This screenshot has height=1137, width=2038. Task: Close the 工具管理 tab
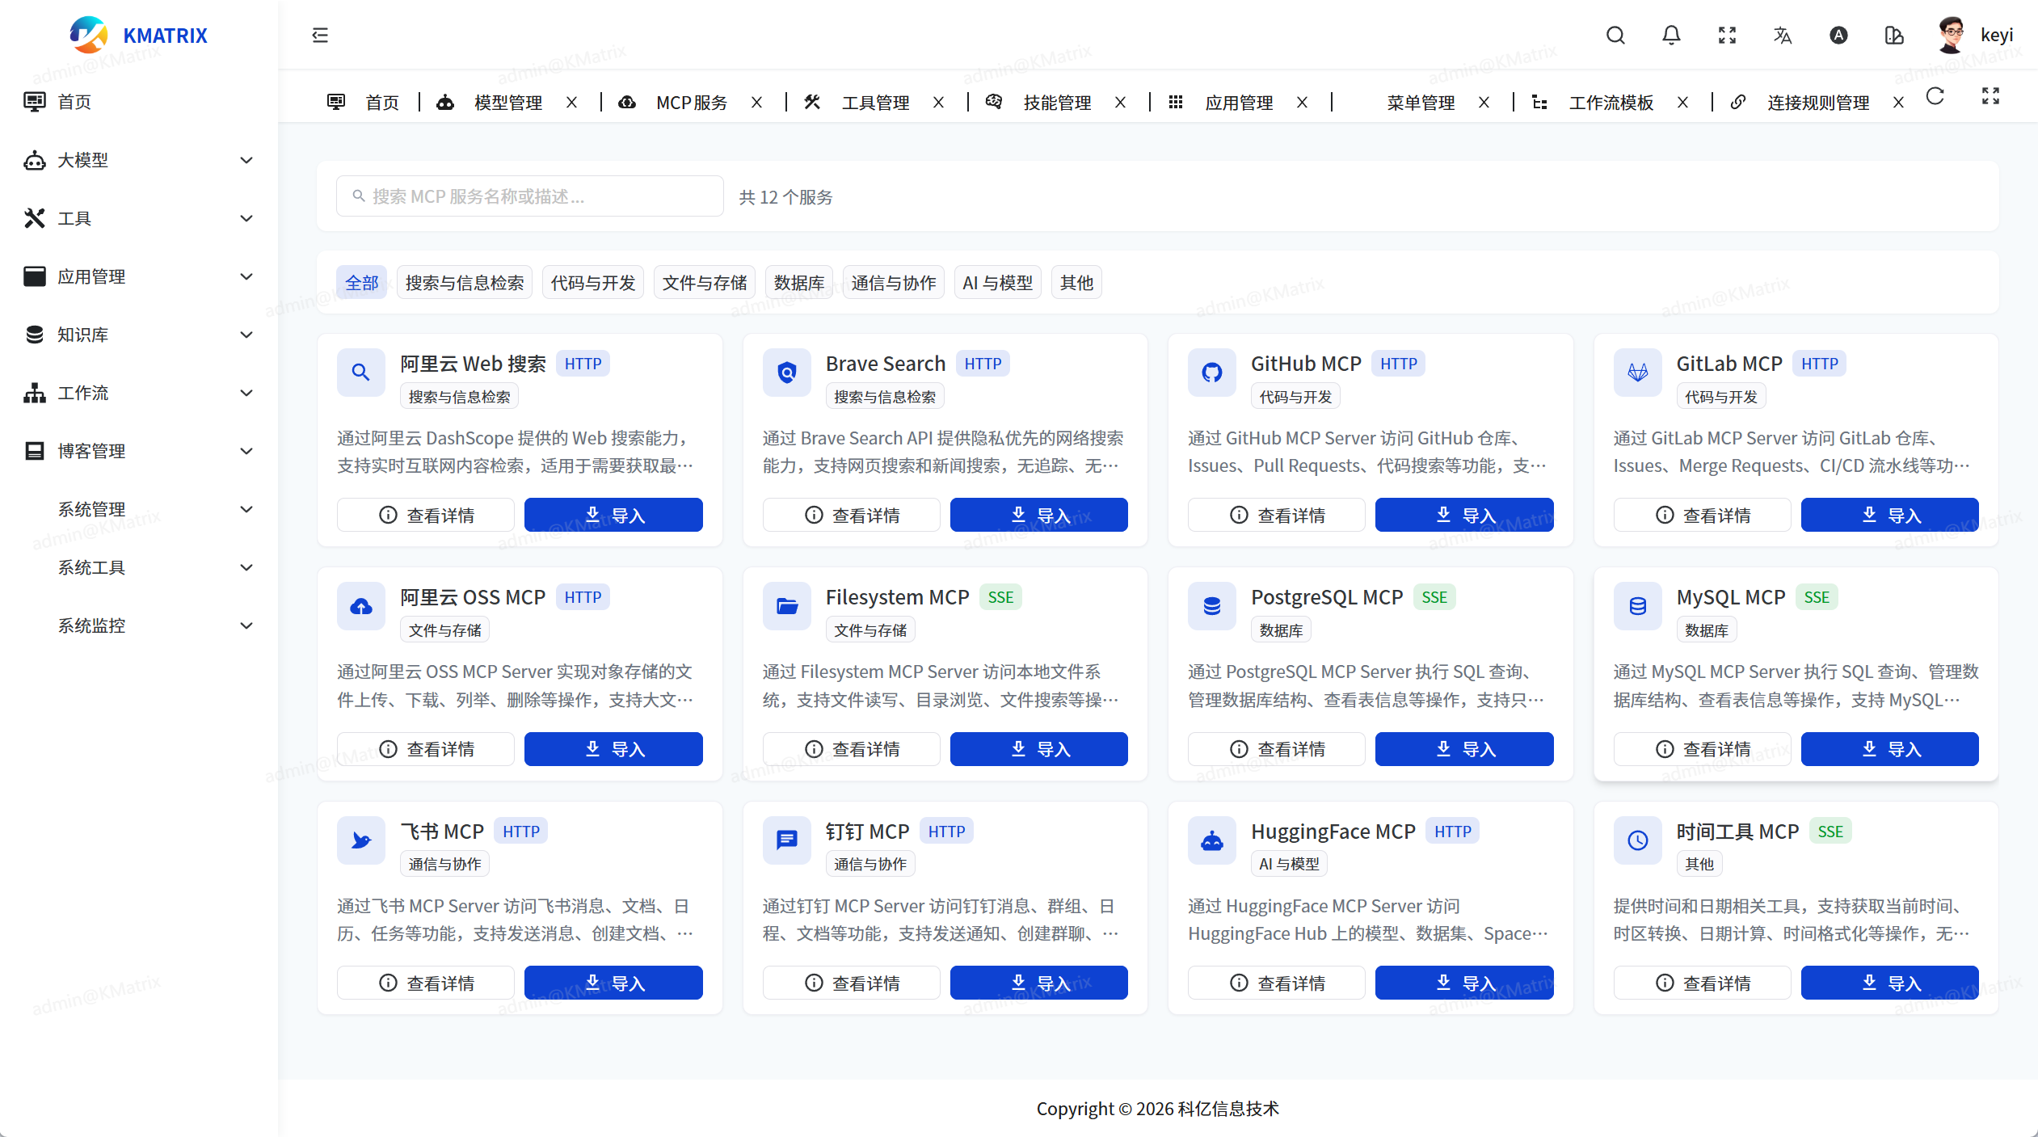click(939, 103)
